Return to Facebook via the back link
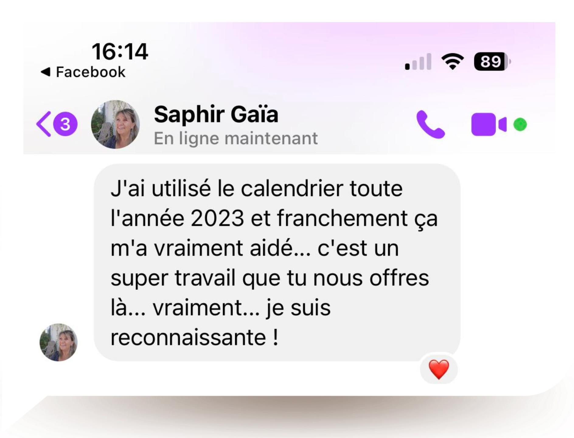The image size is (574, 438). [x=83, y=72]
